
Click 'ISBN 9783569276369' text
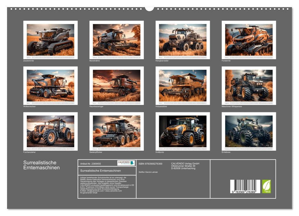click(151, 164)
